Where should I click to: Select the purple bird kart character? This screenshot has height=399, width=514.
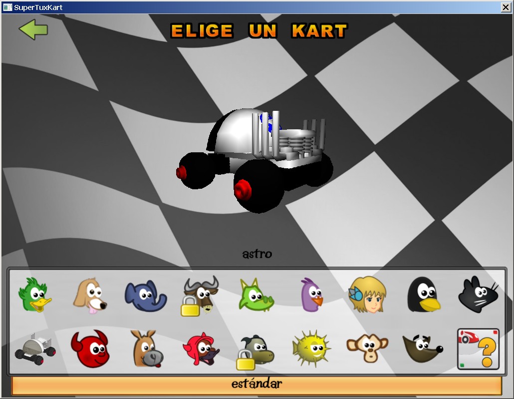coord(311,295)
